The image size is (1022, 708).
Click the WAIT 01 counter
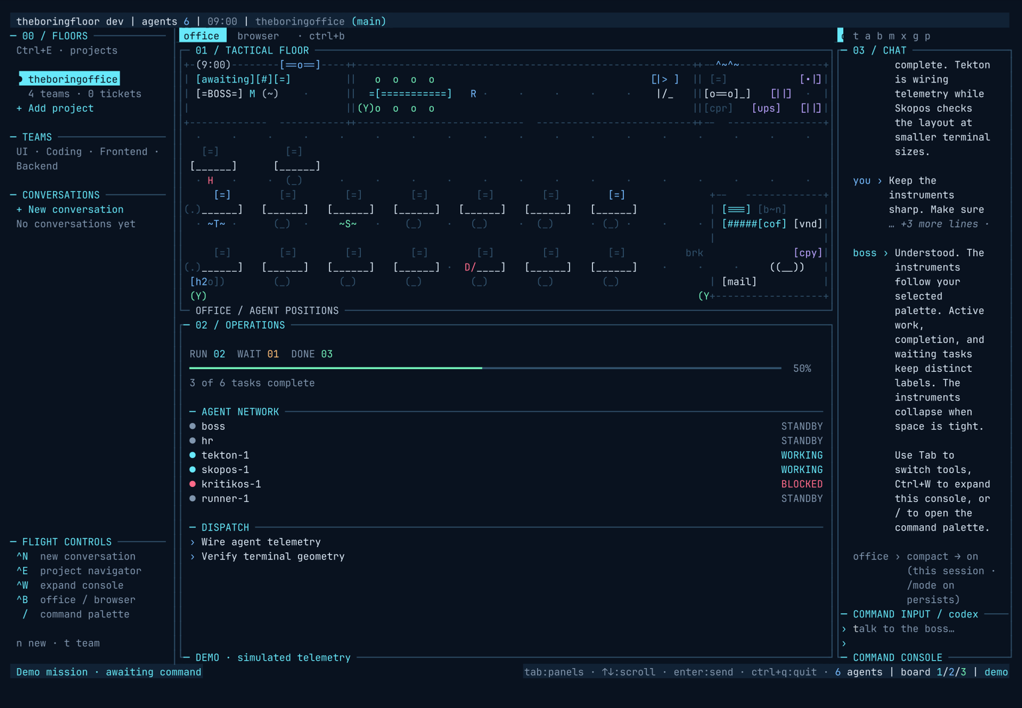258,354
